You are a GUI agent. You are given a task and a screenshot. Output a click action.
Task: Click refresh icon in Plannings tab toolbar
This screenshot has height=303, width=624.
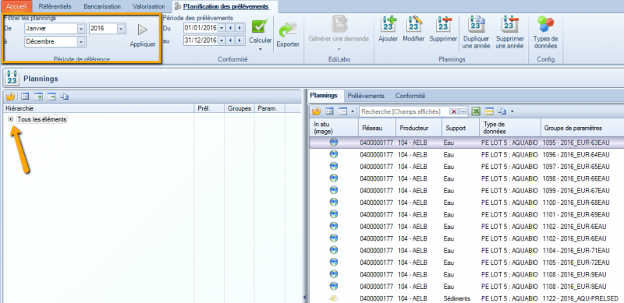pyautogui.click(x=317, y=111)
